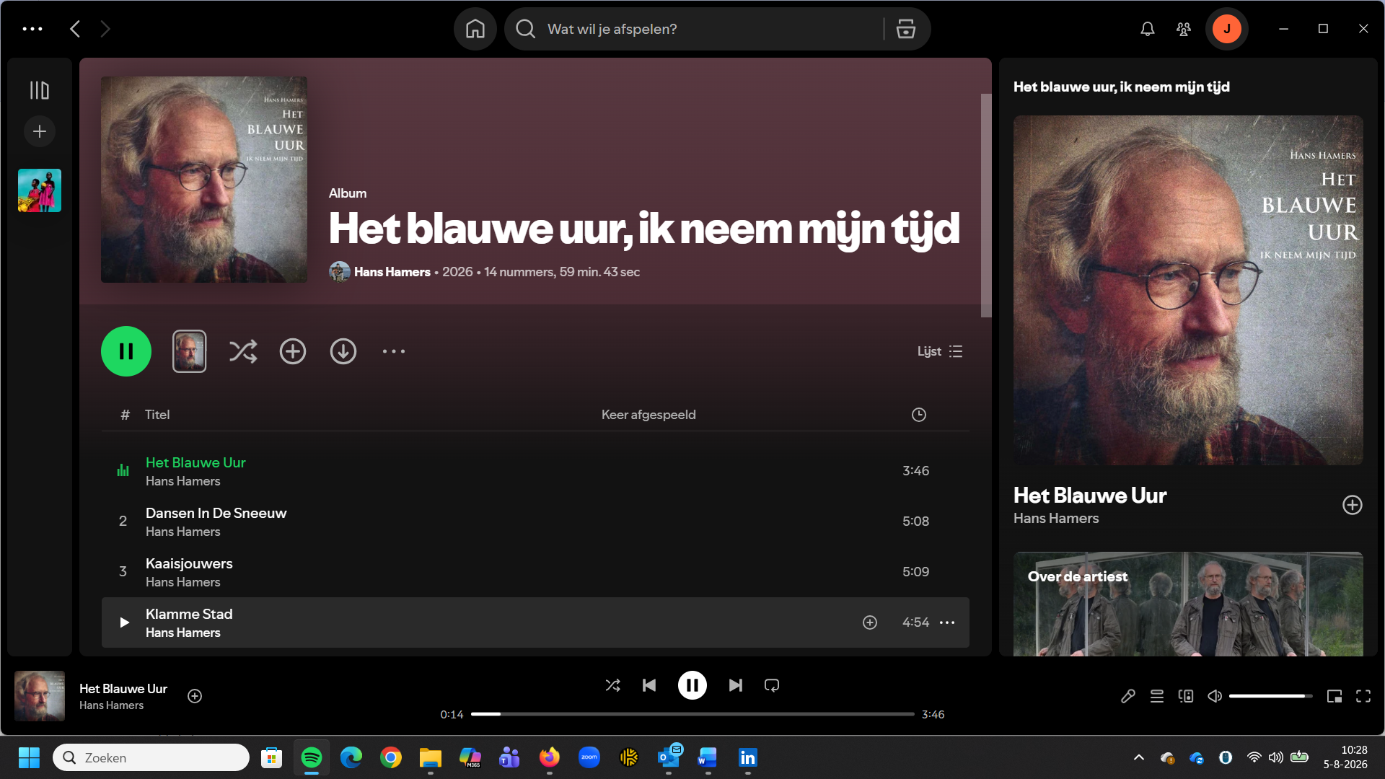Open Hans Hamers link under 'Kaaisjouwers'
The height and width of the screenshot is (779, 1385).
[183, 582]
